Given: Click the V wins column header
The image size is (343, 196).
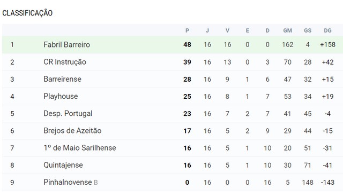Looking at the screenshot, I should [x=227, y=30].
